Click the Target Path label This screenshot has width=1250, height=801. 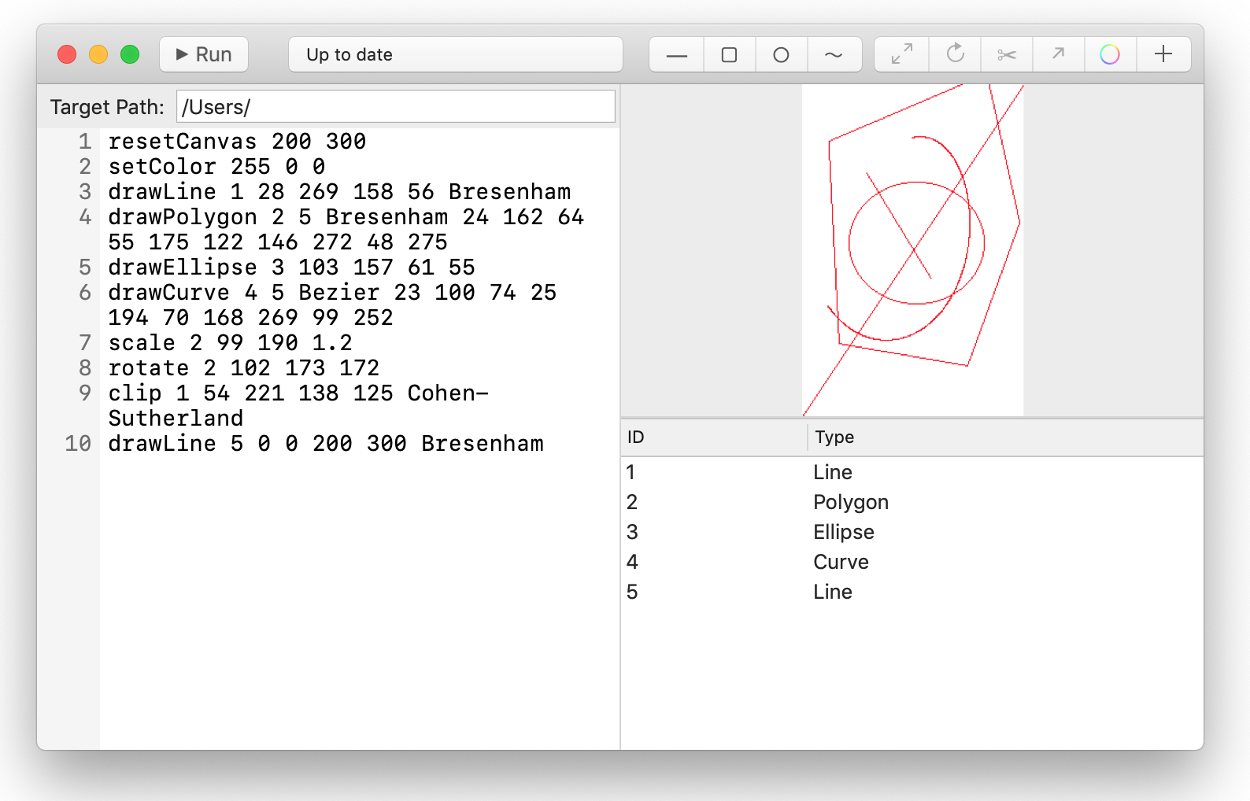coord(107,107)
